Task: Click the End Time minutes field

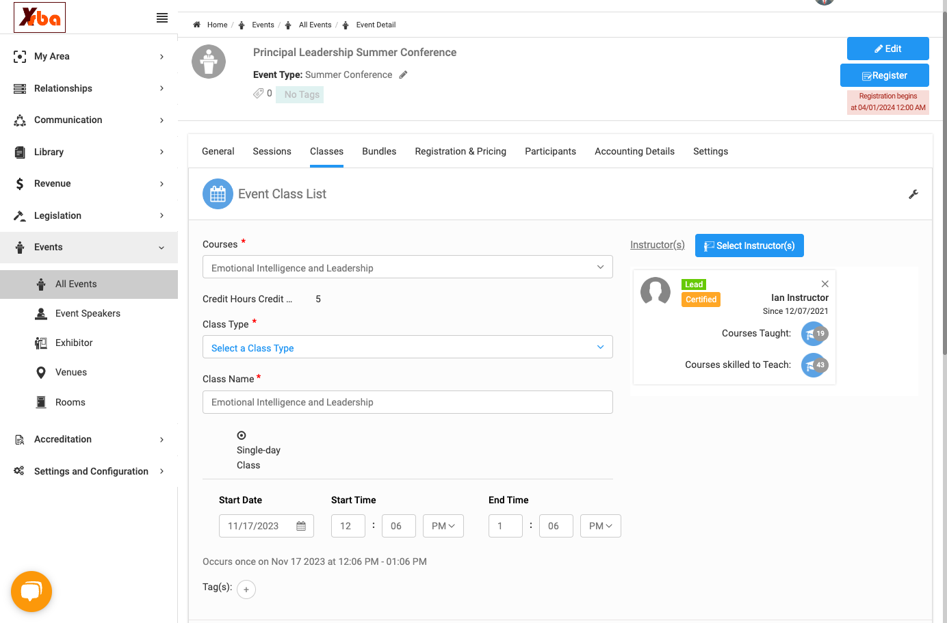Action: [x=556, y=526]
